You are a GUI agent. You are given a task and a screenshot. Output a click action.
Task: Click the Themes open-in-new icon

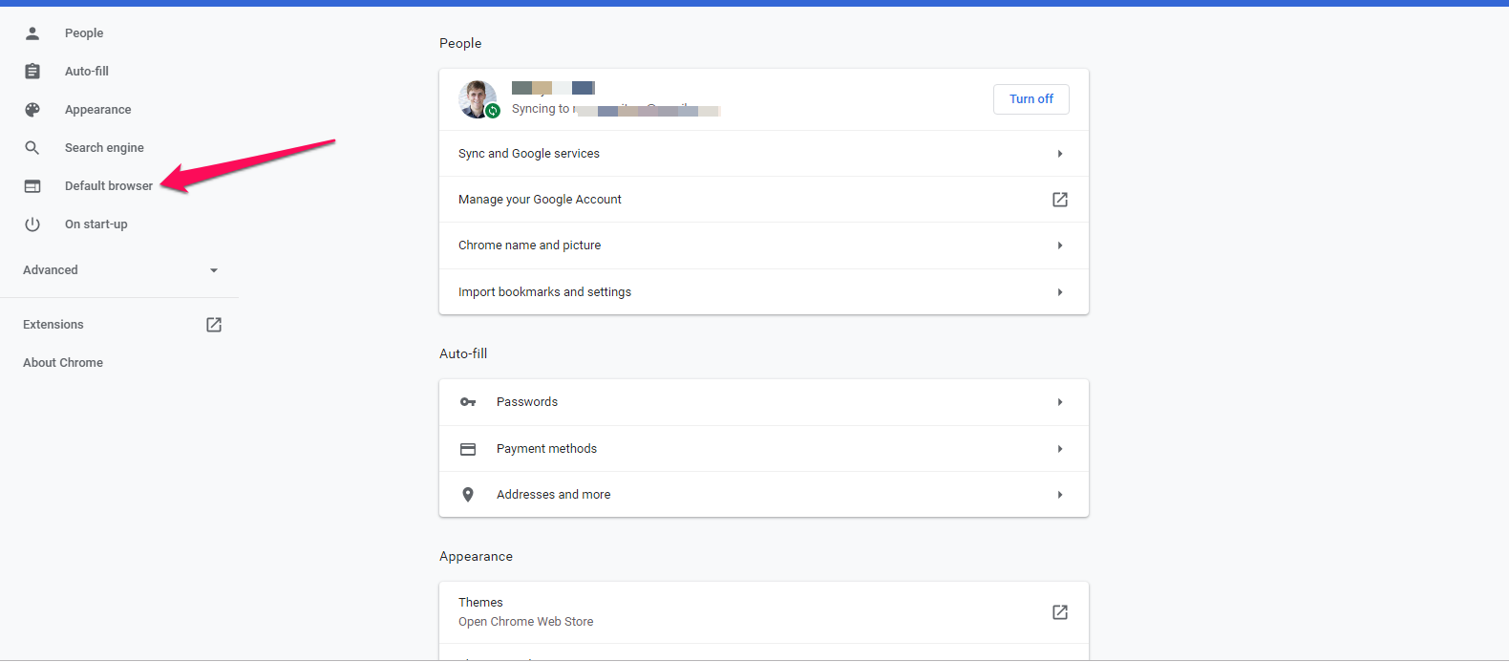1060,612
